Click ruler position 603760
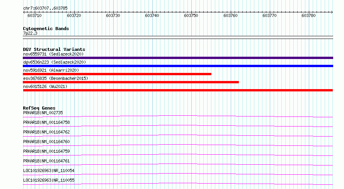Image resolution: width=344 pixels, height=189 pixels. click(x=230, y=15)
